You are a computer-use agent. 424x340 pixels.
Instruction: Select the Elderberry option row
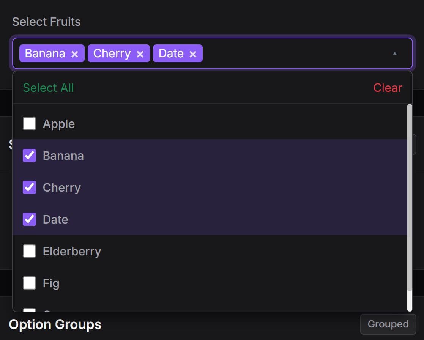190,251
